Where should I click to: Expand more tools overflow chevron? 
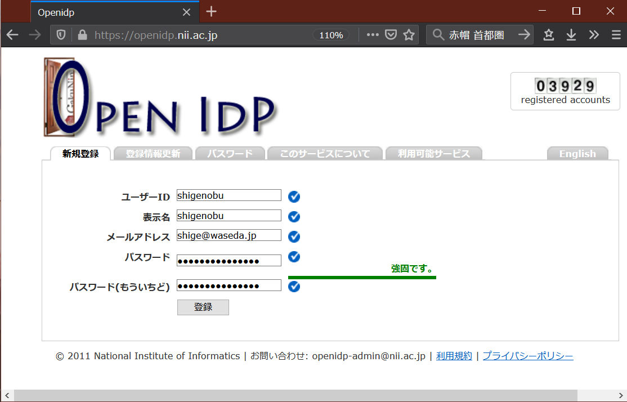pos(594,35)
